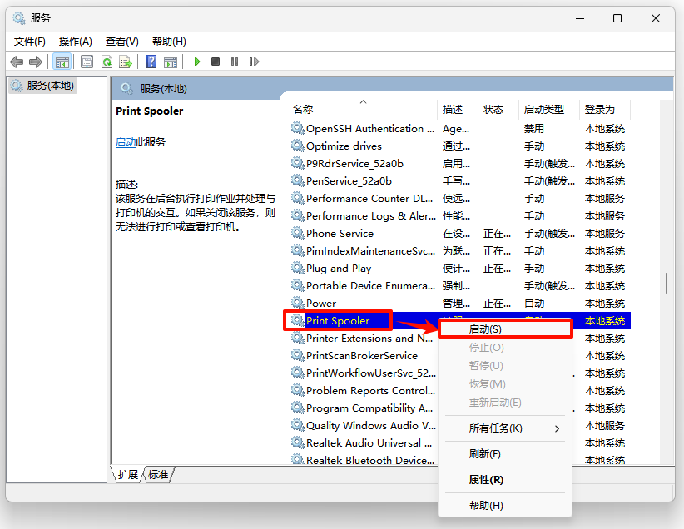Image resolution: width=684 pixels, height=529 pixels.
Task: Select 属性(R) in the context menu
Action: 486,480
